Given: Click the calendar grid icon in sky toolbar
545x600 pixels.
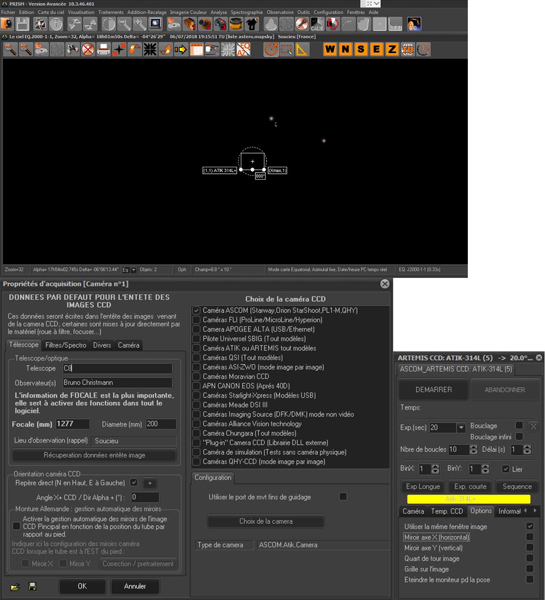Looking at the screenshot, I should (196, 50).
